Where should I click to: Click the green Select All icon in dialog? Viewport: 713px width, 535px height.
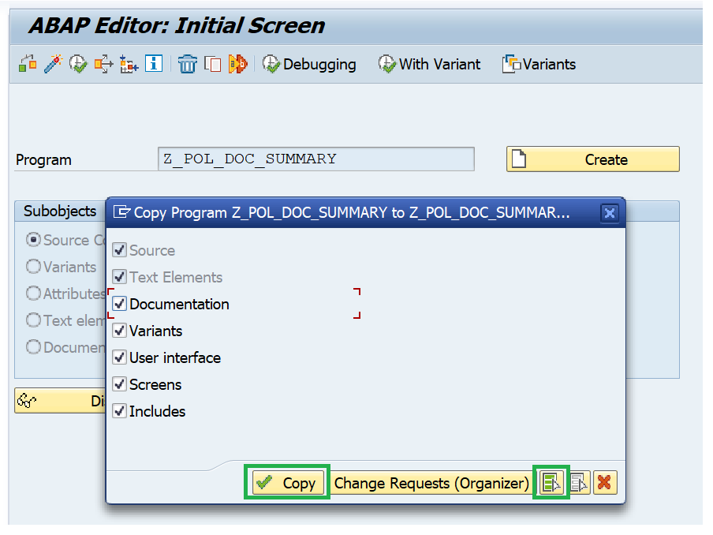(x=551, y=483)
